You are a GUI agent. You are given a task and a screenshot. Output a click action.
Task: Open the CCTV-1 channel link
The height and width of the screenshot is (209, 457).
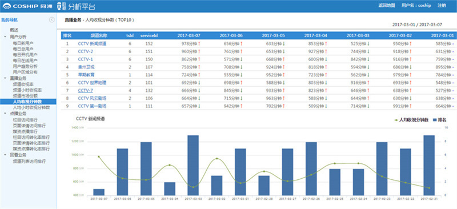click(x=85, y=59)
